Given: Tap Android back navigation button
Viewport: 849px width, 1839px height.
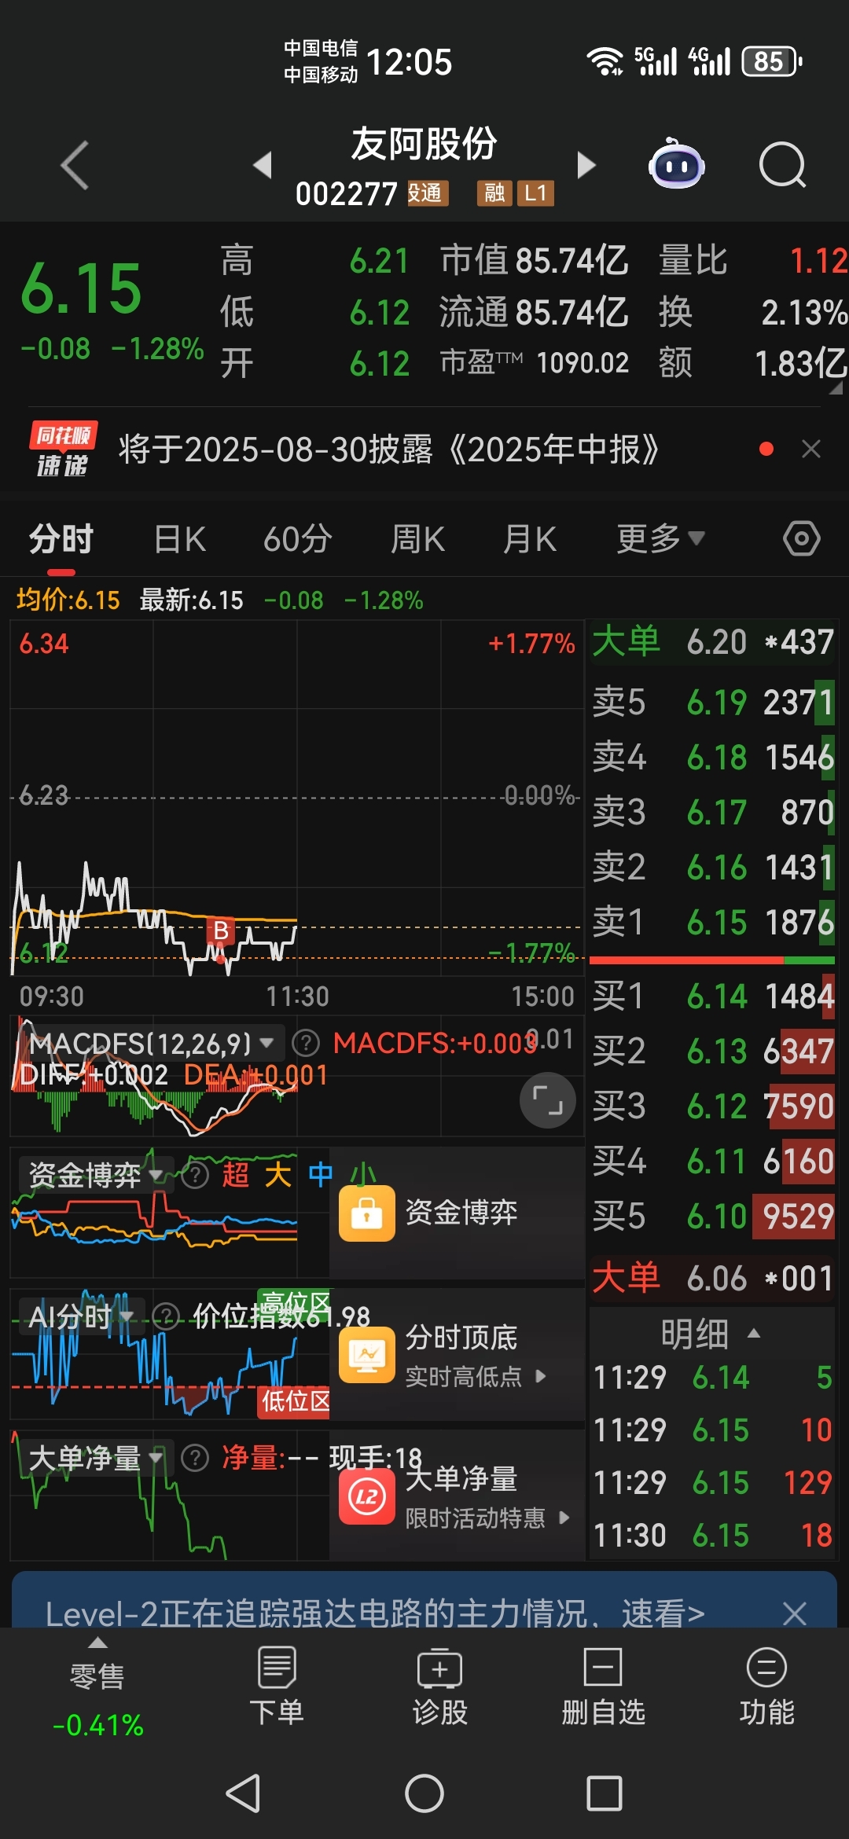Looking at the screenshot, I should coord(244,1793).
